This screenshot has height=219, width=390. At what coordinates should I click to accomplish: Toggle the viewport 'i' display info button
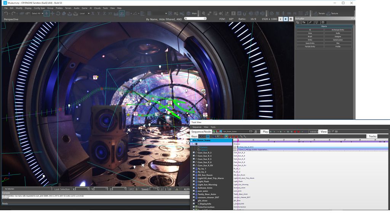[x=281, y=19]
